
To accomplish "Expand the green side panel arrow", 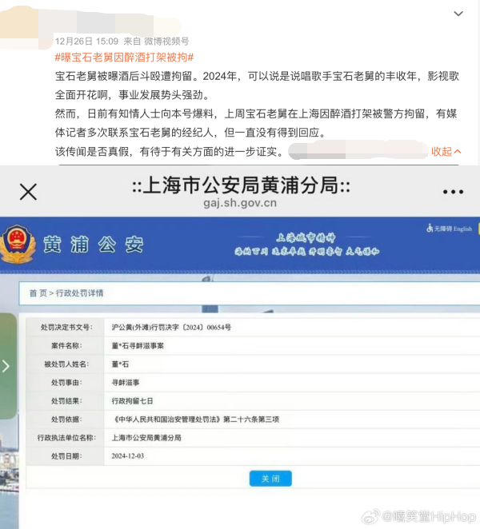I will point(6,366).
